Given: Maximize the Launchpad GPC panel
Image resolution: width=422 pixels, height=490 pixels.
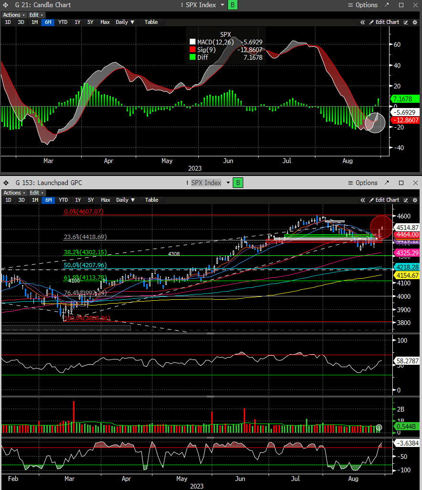Looking at the screenshot, I should click(401, 183).
